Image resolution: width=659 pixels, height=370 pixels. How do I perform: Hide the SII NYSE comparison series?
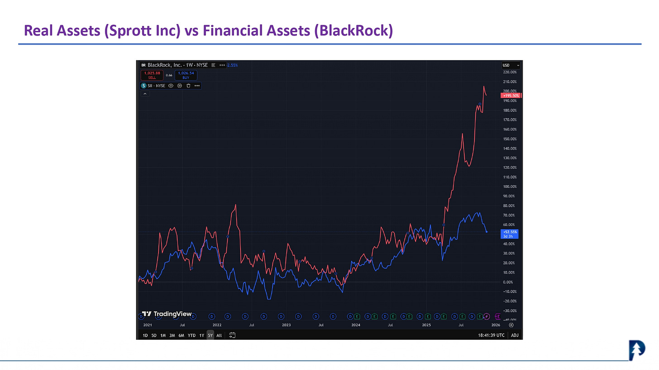[x=171, y=85]
